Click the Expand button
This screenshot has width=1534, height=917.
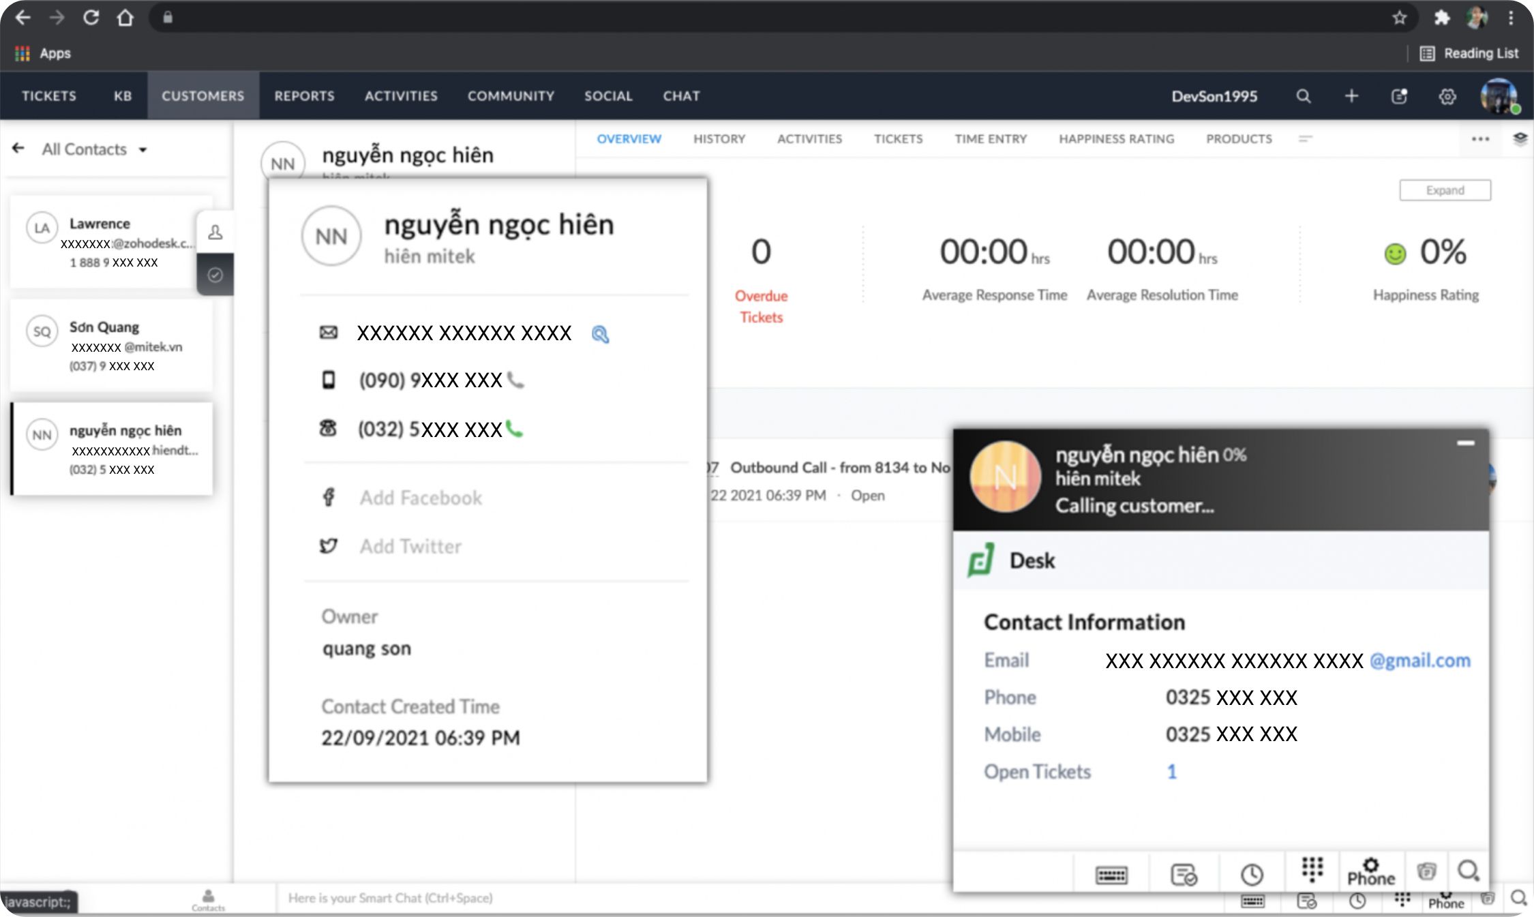tap(1445, 190)
